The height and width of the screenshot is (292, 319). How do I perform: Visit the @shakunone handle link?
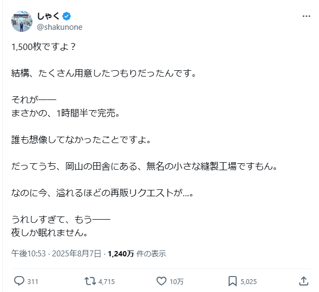[59, 27]
